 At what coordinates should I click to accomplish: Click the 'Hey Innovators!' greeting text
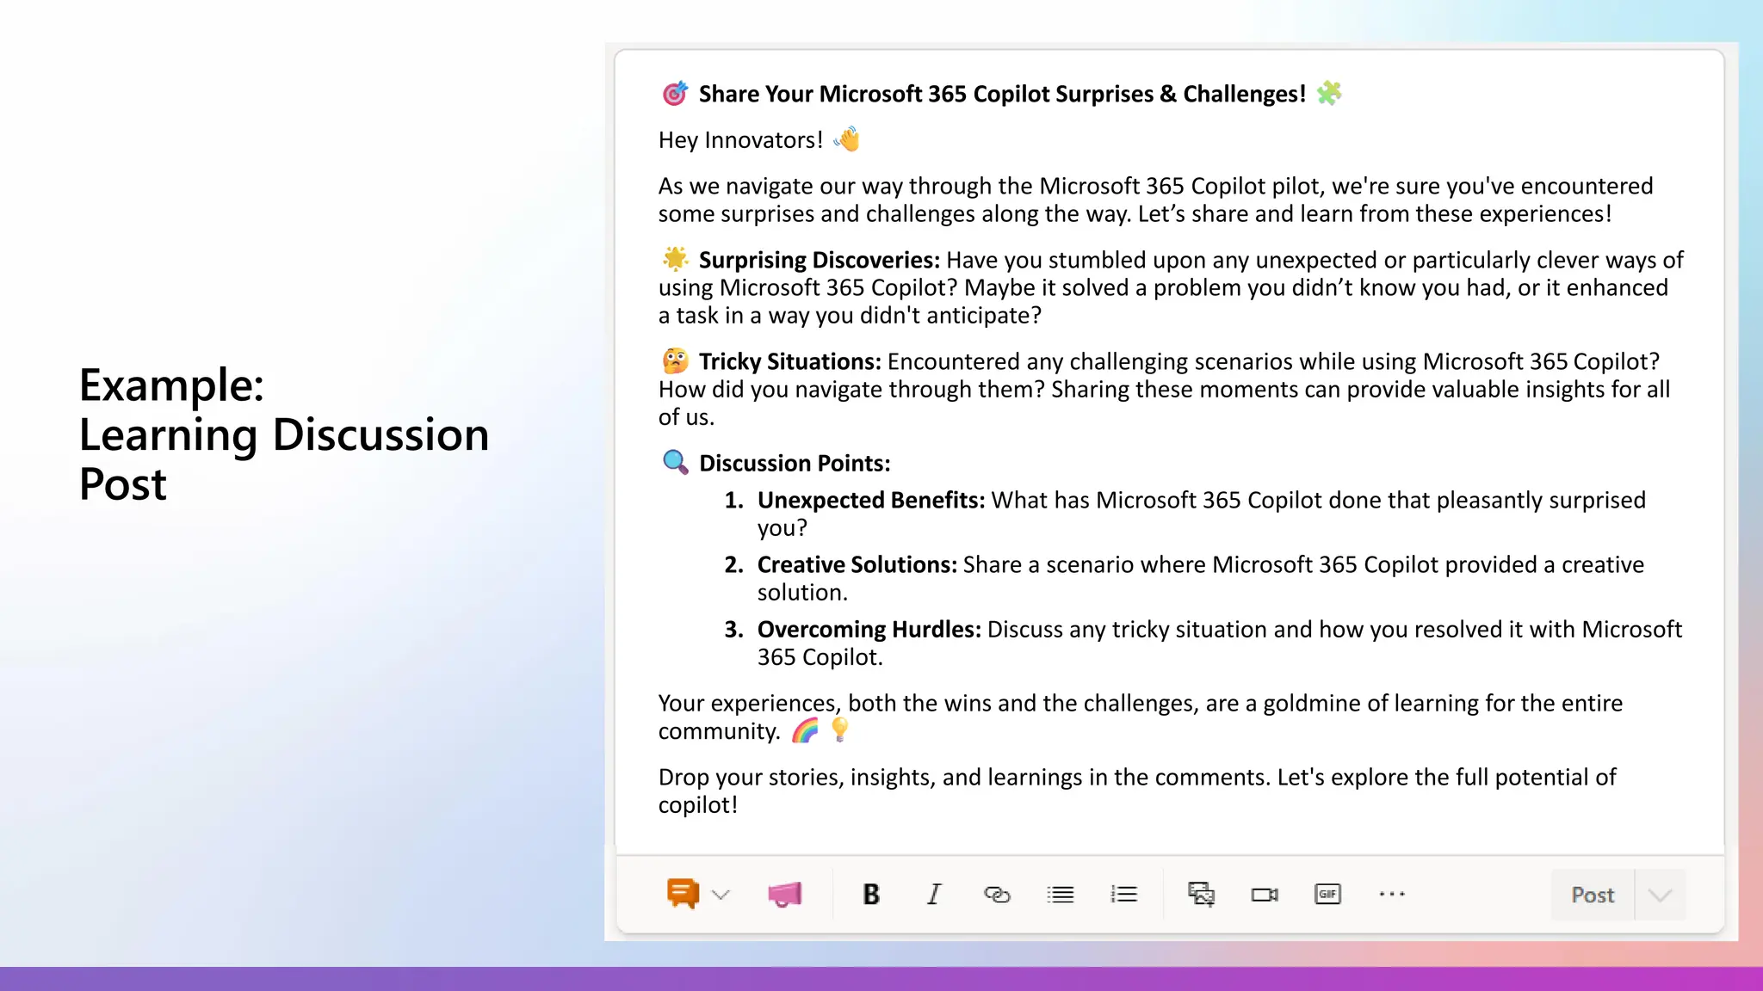tap(740, 140)
